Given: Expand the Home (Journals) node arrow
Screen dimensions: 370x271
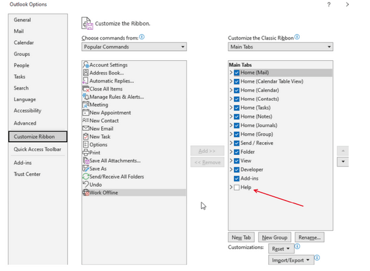Looking at the screenshot, I should coord(231,125).
